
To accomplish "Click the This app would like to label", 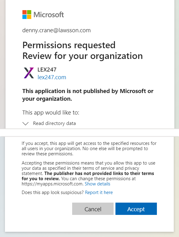I will pyautogui.click(x=51, y=113).
